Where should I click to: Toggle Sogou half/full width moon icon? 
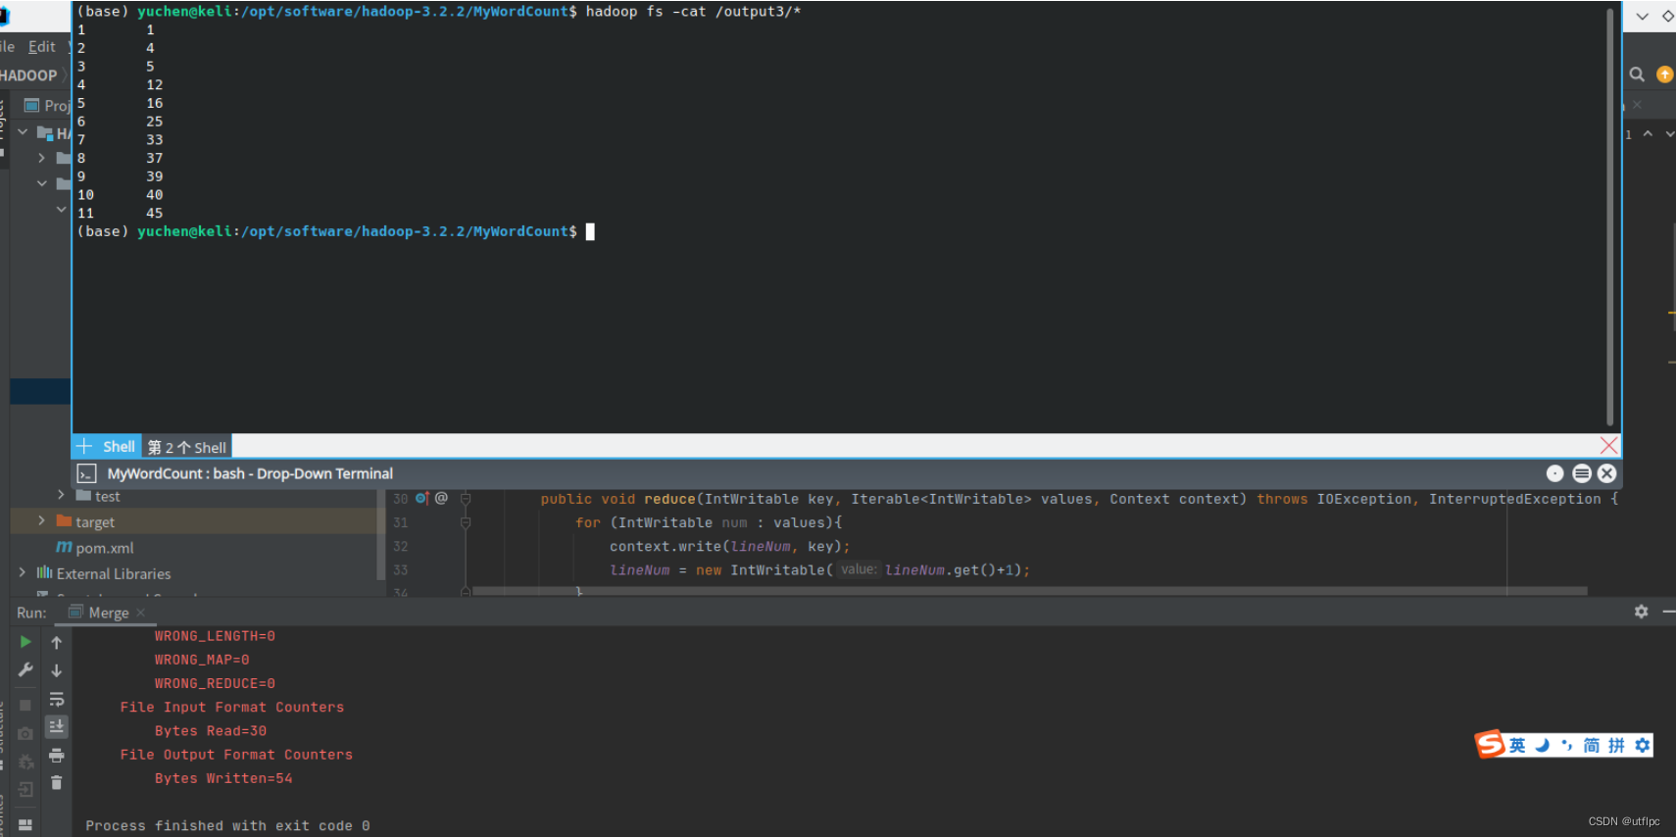tap(1543, 746)
